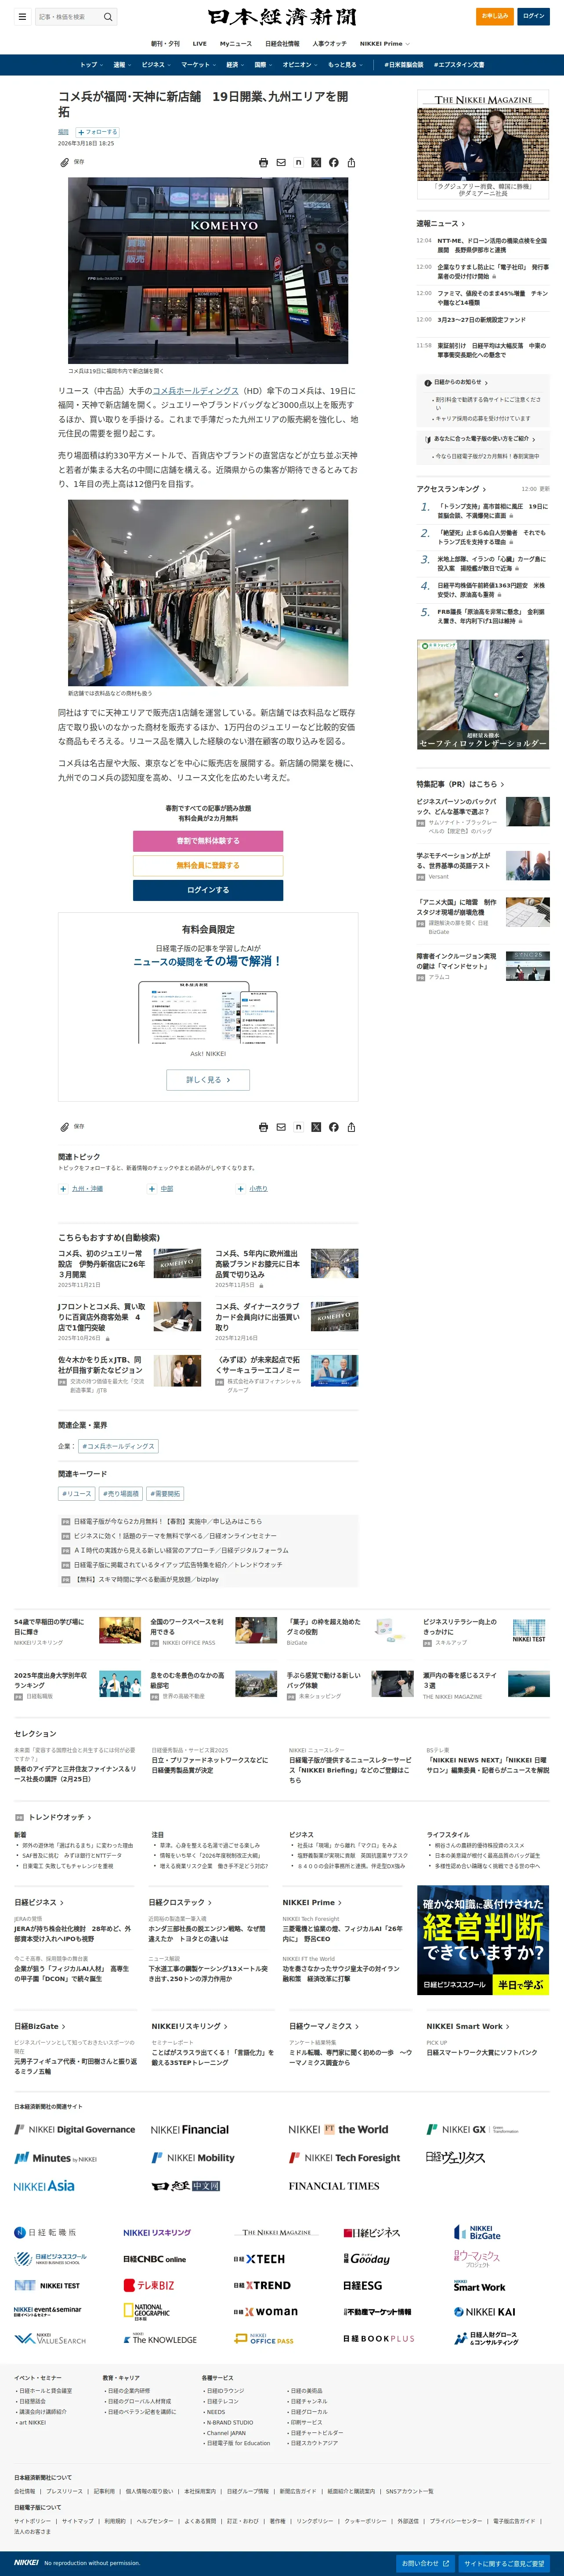This screenshot has width=564, height=2576.
Task: Click the printer icon above the KOMEHYO storefront photo
Action: click(x=263, y=162)
